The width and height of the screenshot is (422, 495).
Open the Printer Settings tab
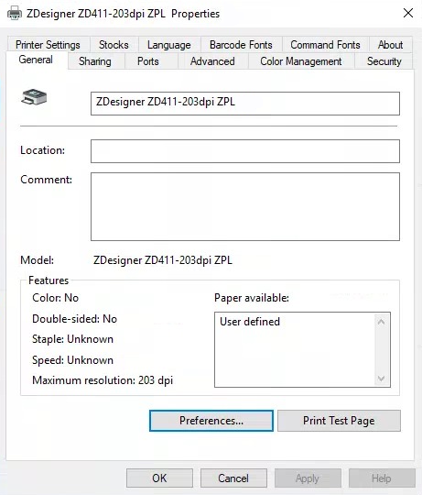(48, 45)
